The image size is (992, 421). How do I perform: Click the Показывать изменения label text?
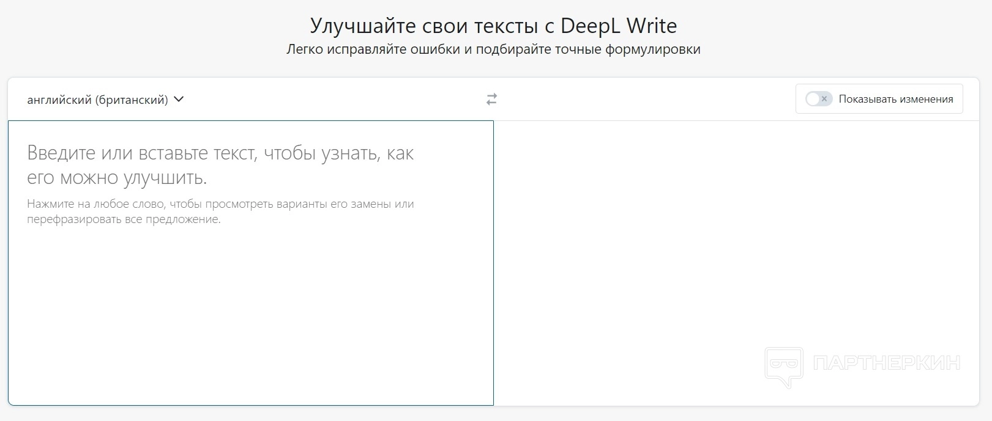(895, 99)
